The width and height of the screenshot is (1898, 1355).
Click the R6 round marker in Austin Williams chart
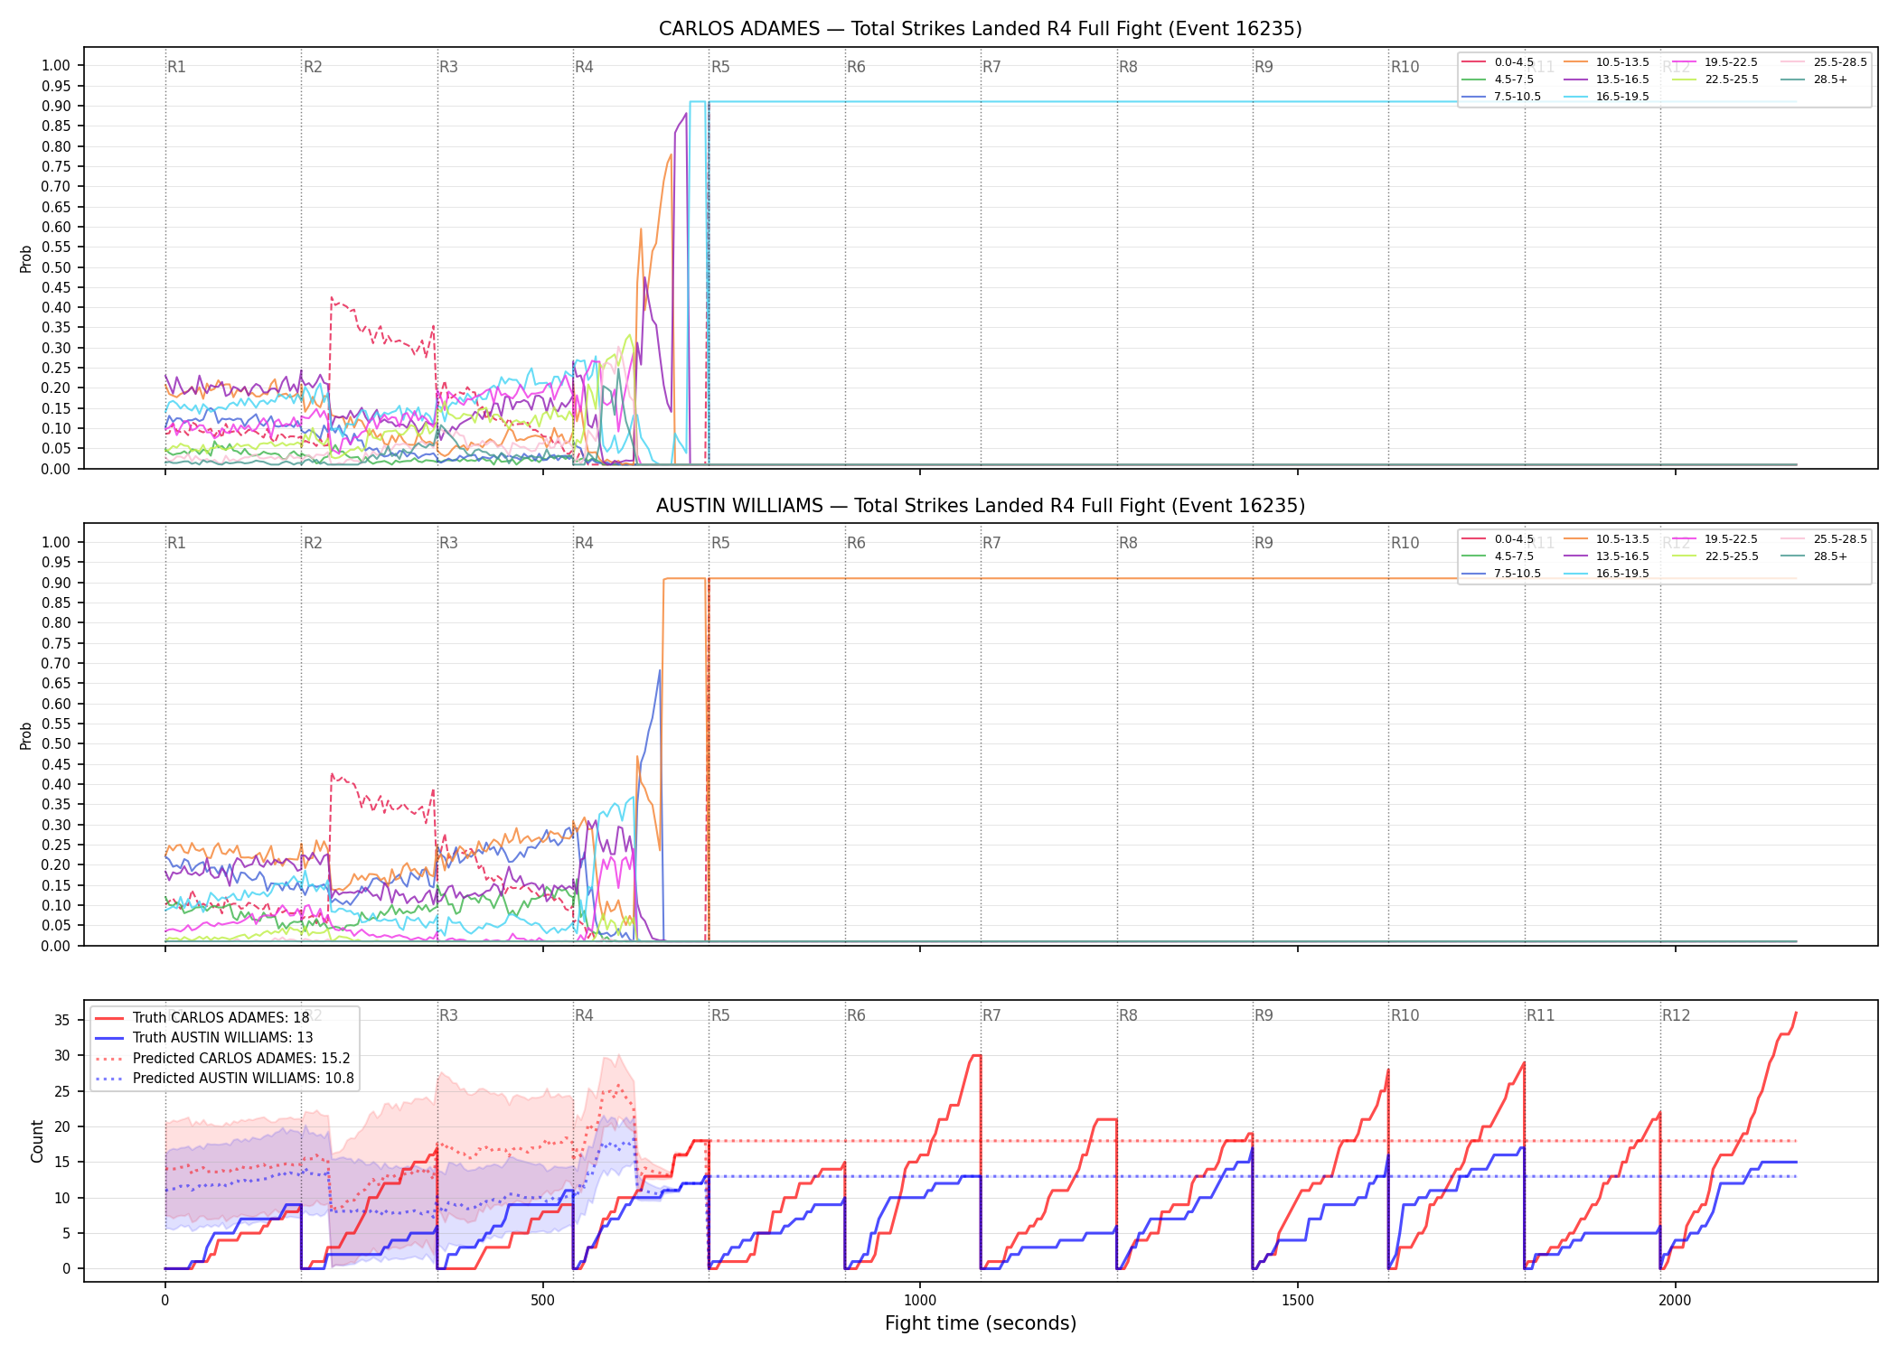point(856,543)
